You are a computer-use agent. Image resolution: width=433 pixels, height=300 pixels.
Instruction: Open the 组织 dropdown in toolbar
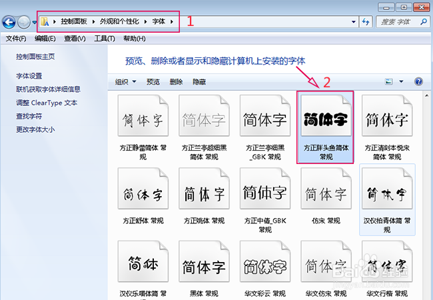[126, 82]
